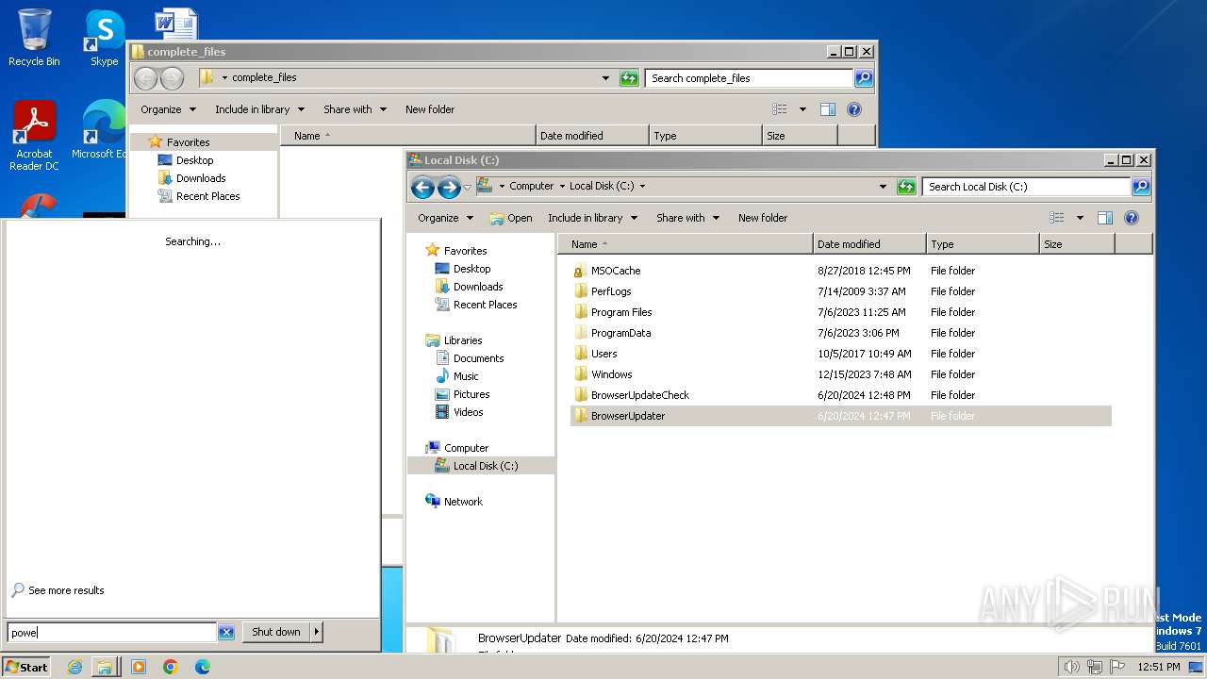The image size is (1207, 679).
Task: Open Windows Explorer taskbar button
Action: (x=105, y=667)
